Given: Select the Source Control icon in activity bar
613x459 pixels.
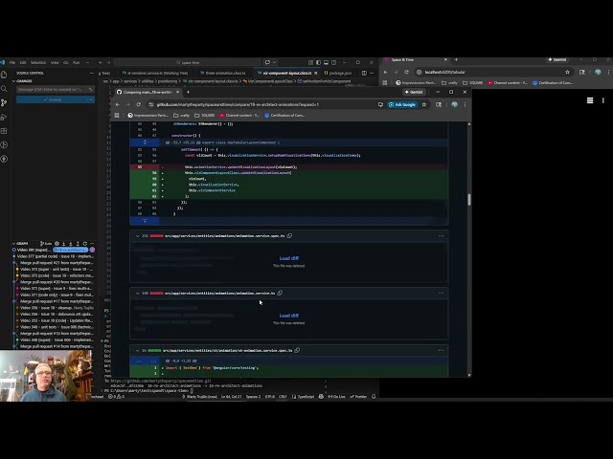Looking at the screenshot, I should [x=4, y=102].
